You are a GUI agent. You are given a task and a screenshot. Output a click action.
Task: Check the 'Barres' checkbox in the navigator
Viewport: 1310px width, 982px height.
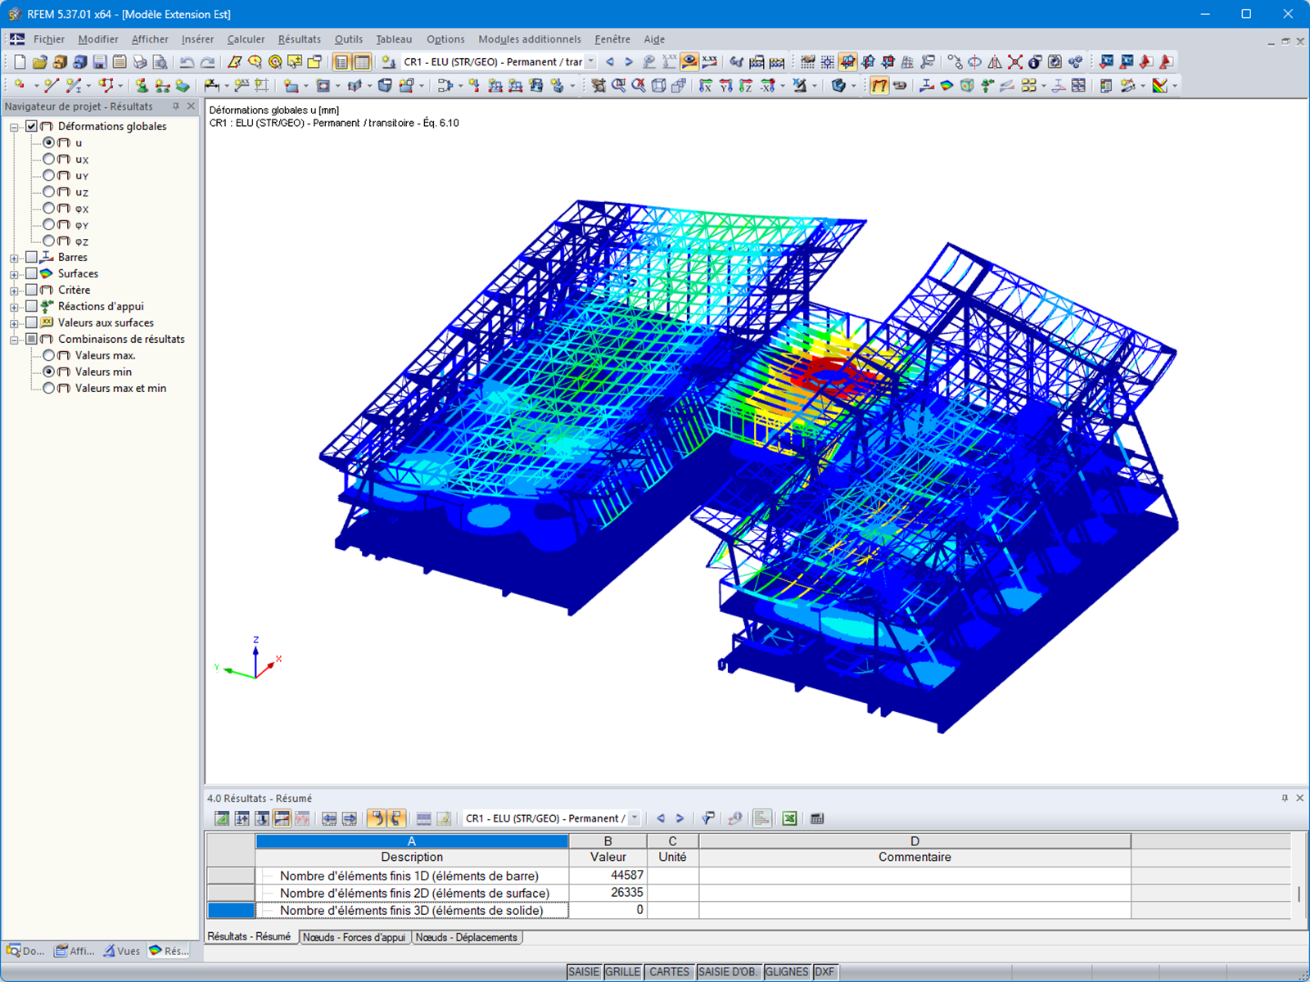click(32, 257)
